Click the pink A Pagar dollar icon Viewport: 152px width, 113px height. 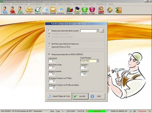point(92,10)
